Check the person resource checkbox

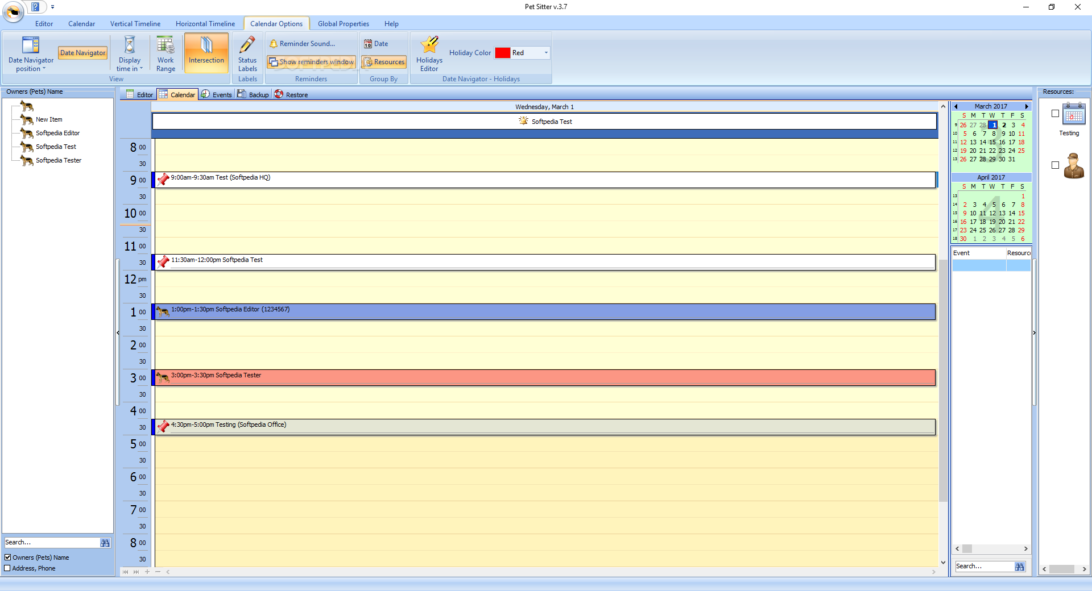(x=1055, y=165)
